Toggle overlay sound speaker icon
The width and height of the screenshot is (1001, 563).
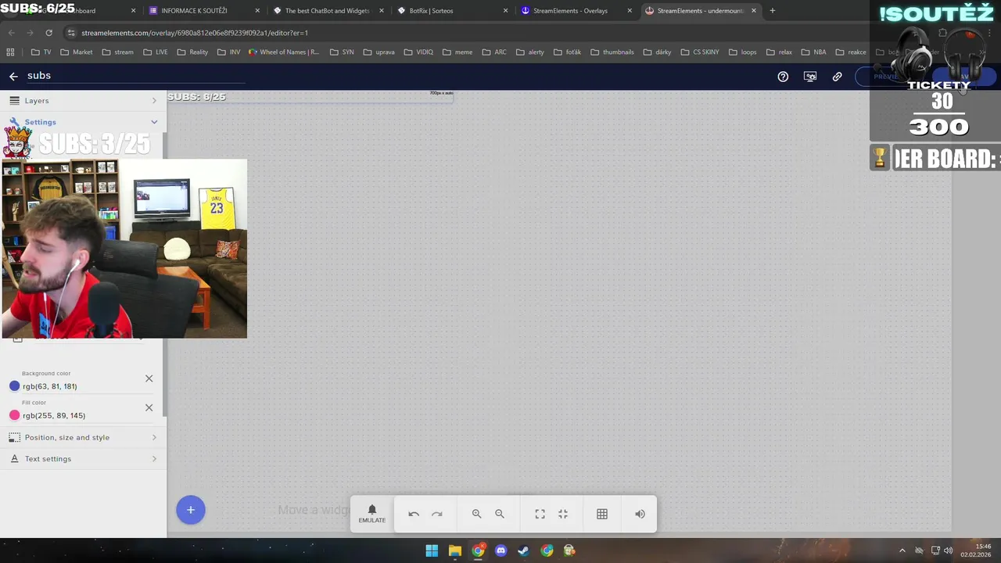pos(640,514)
